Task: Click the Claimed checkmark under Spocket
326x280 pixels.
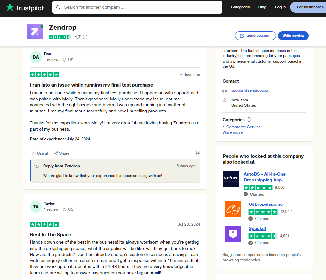Action: [251, 243]
